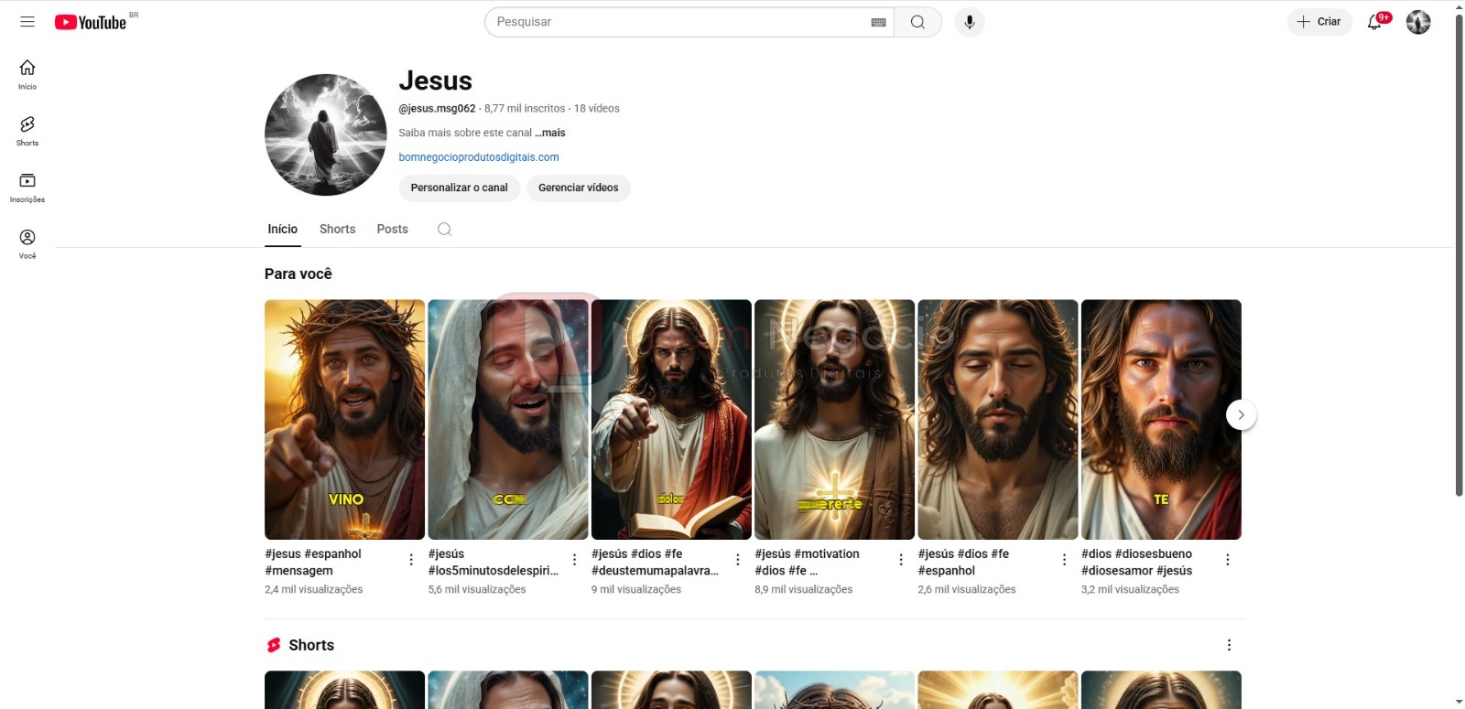Open the account avatar menu
The image size is (1465, 709).
coord(1418,22)
